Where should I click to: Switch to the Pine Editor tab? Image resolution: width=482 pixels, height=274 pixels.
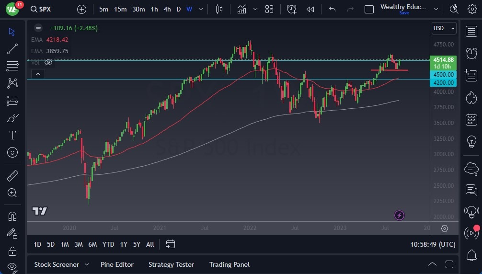(x=117, y=264)
